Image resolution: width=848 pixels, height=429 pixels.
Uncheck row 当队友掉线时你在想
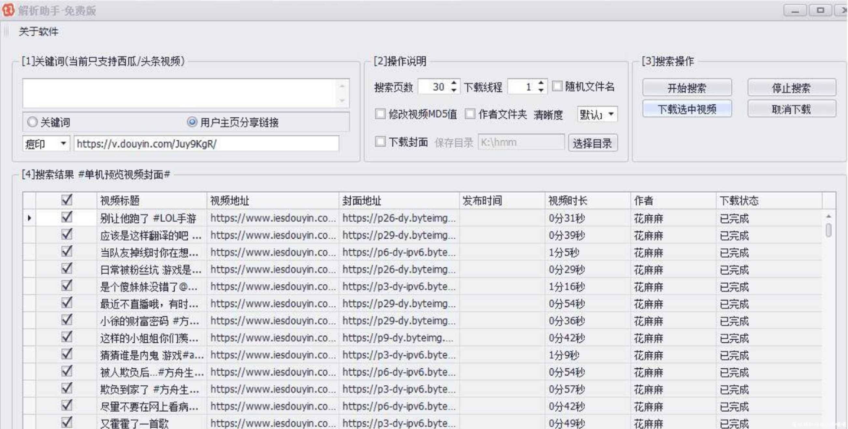click(x=66, y=252)
